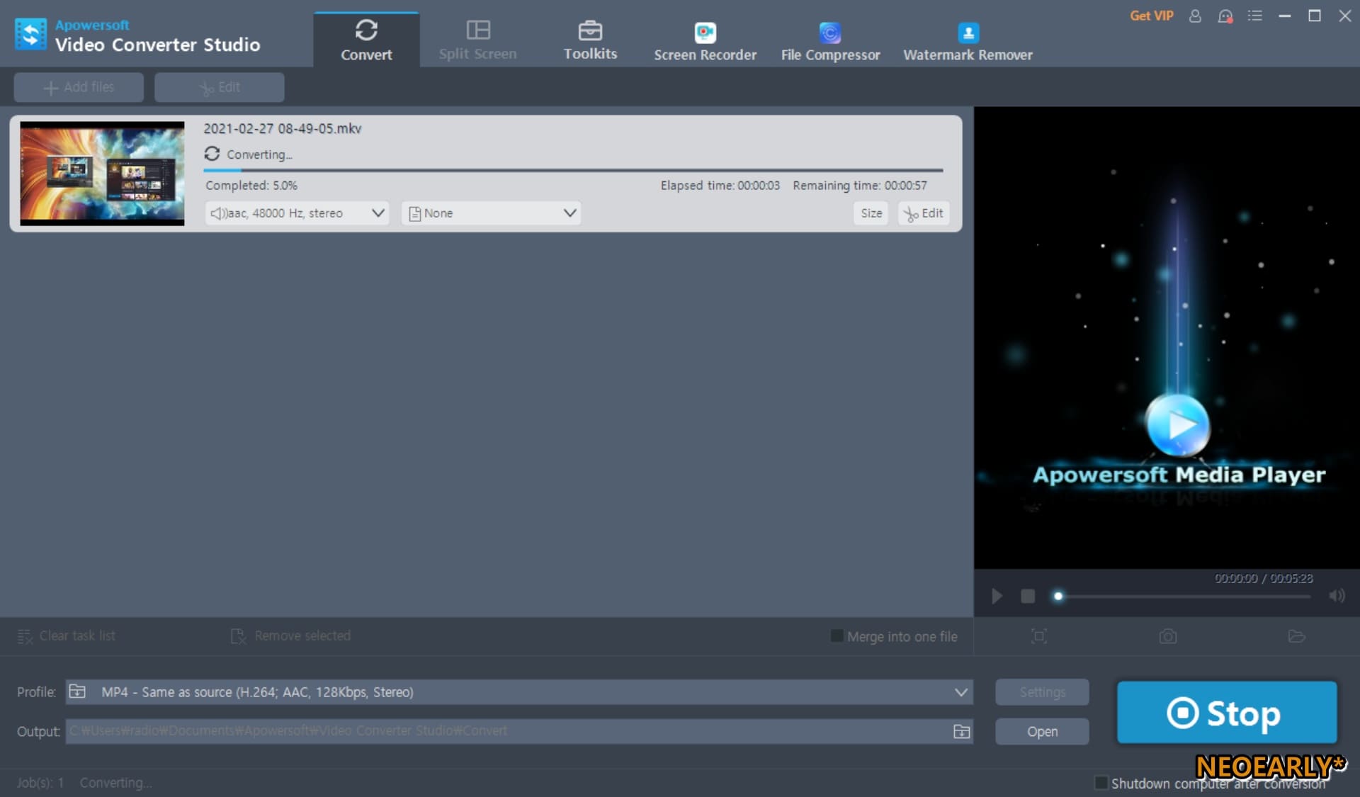Image resolution: width=1360 pixels, height=797 pixels.
Task: Enable Merge into one file checkbox
Action: coord(837,636)
